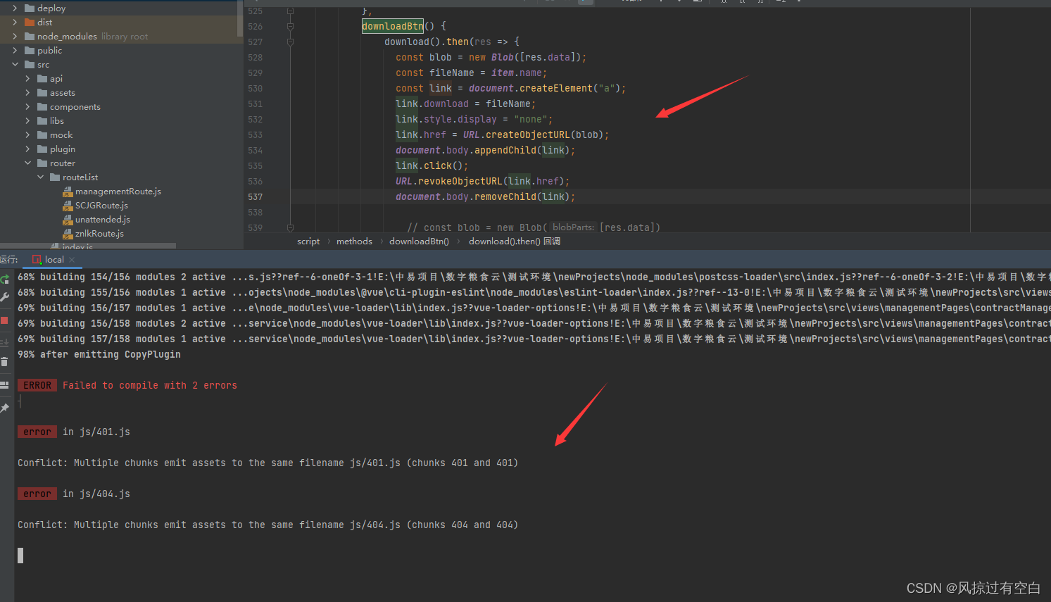The image size is (1051, 602).
Task: Click the JS file icon beside SCJGRoute.js
Action: coord(68,206)
